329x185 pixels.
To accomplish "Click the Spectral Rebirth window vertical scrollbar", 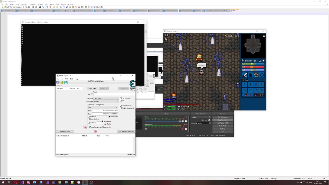I will pos(145,54).
